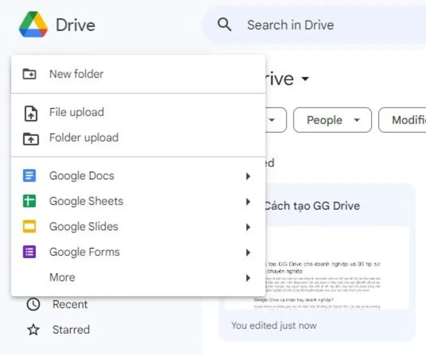
Task: Open the More menu entry
Action: click(x=138, y=277)
